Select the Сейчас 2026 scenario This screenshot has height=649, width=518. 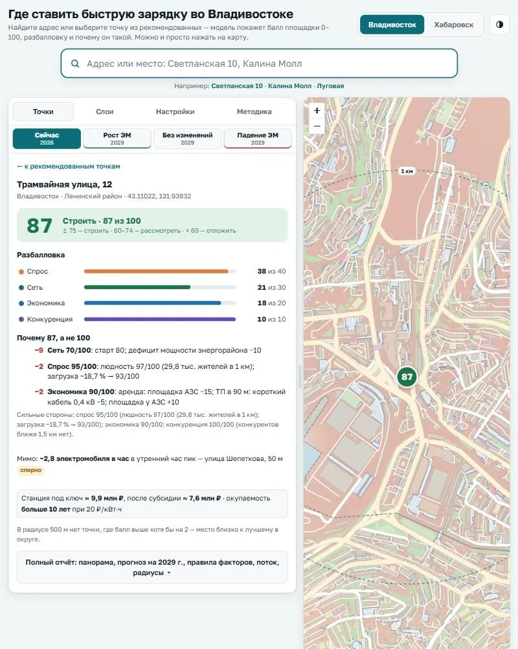(47, 139)
